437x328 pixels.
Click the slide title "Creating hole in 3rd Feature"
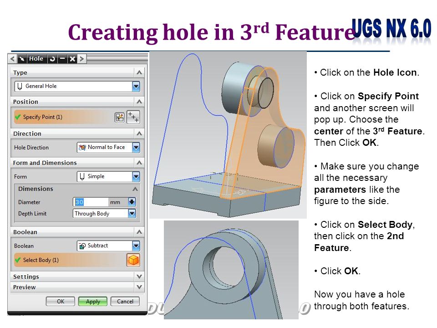coord(211,33)
